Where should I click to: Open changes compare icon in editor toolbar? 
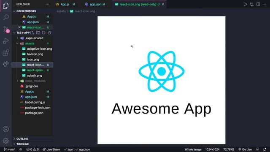click(252, 4)
